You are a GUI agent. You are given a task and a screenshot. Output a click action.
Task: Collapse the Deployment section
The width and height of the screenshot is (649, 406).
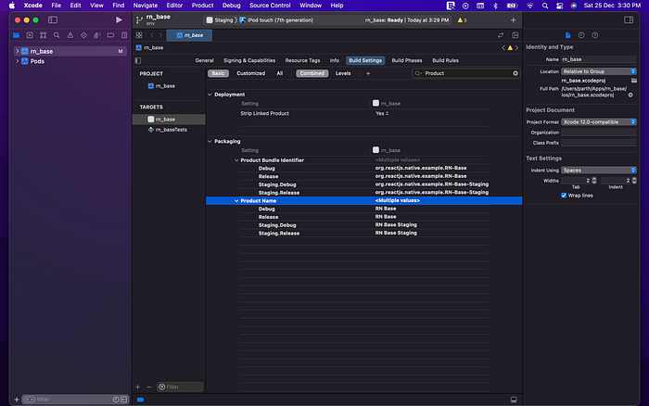210,95
